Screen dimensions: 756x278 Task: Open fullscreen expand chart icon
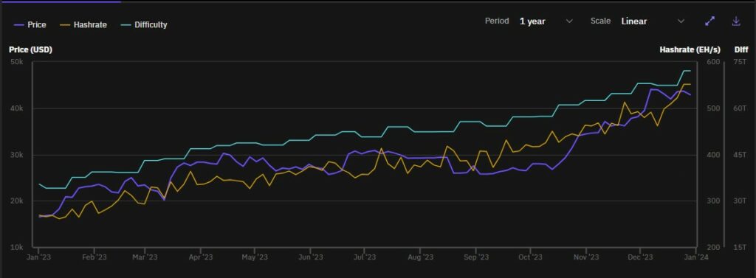pyautogui.click(x=709, y=21)
